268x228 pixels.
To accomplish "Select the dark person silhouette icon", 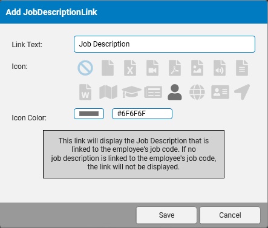I will point(175,92).
